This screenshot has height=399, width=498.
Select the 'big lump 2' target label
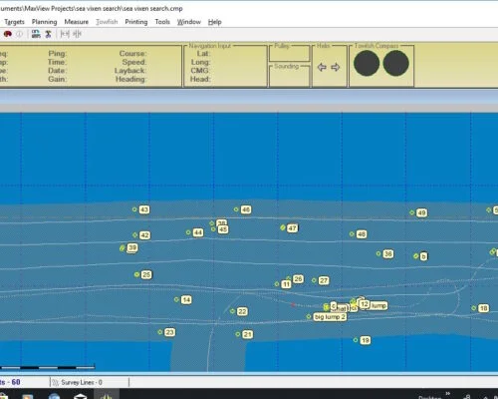(330, 317)
